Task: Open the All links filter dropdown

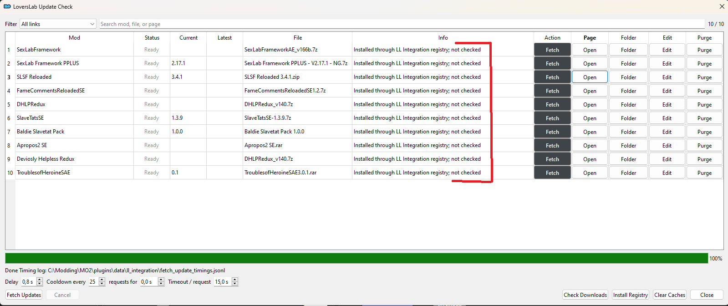Action: click(x=58, y=24)
